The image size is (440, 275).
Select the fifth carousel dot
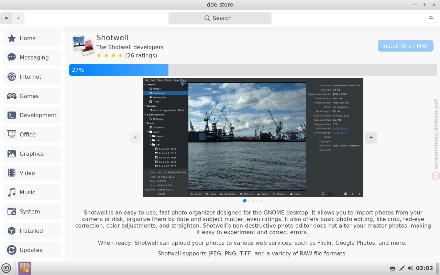261,201
